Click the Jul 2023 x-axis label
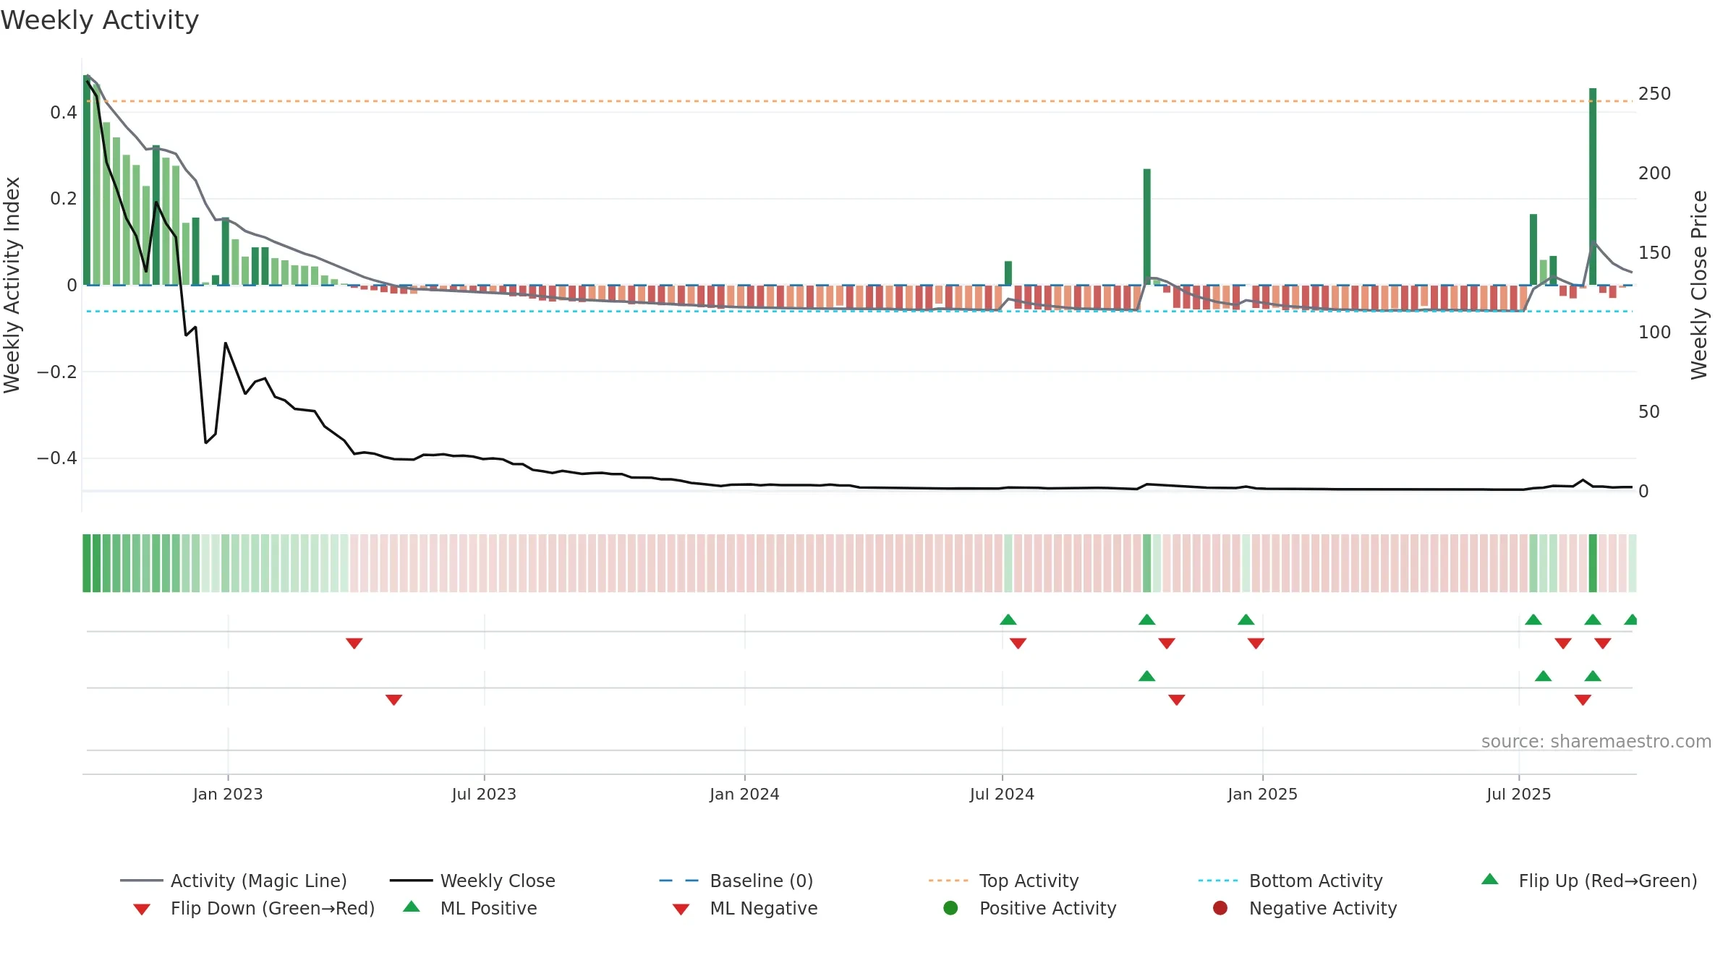1736x976 pixels. coord(485,794)
